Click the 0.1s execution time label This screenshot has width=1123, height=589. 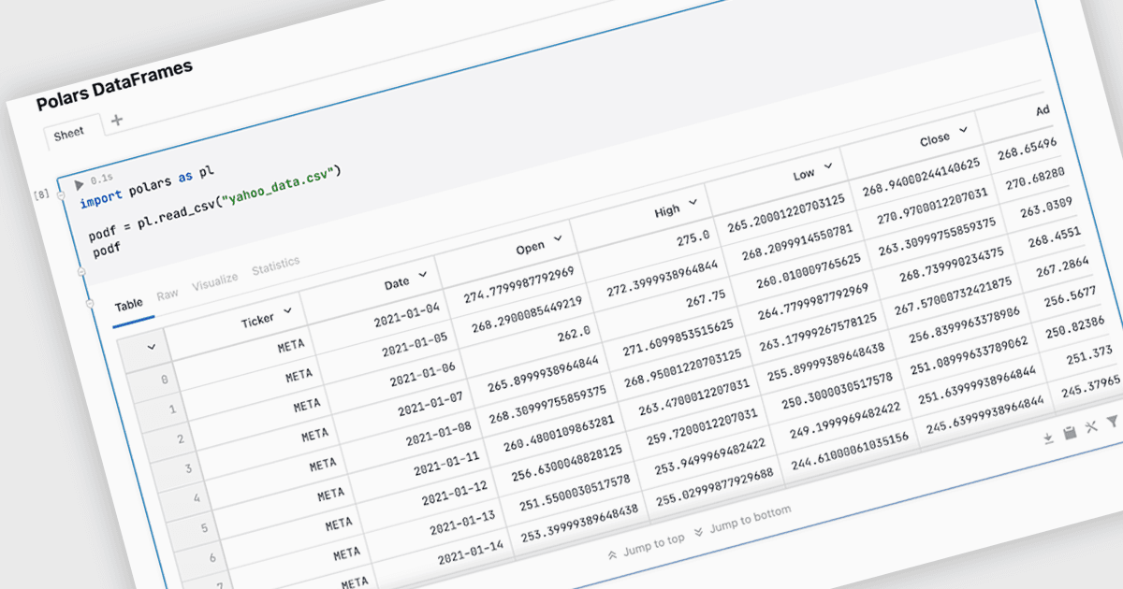point(101,180)
